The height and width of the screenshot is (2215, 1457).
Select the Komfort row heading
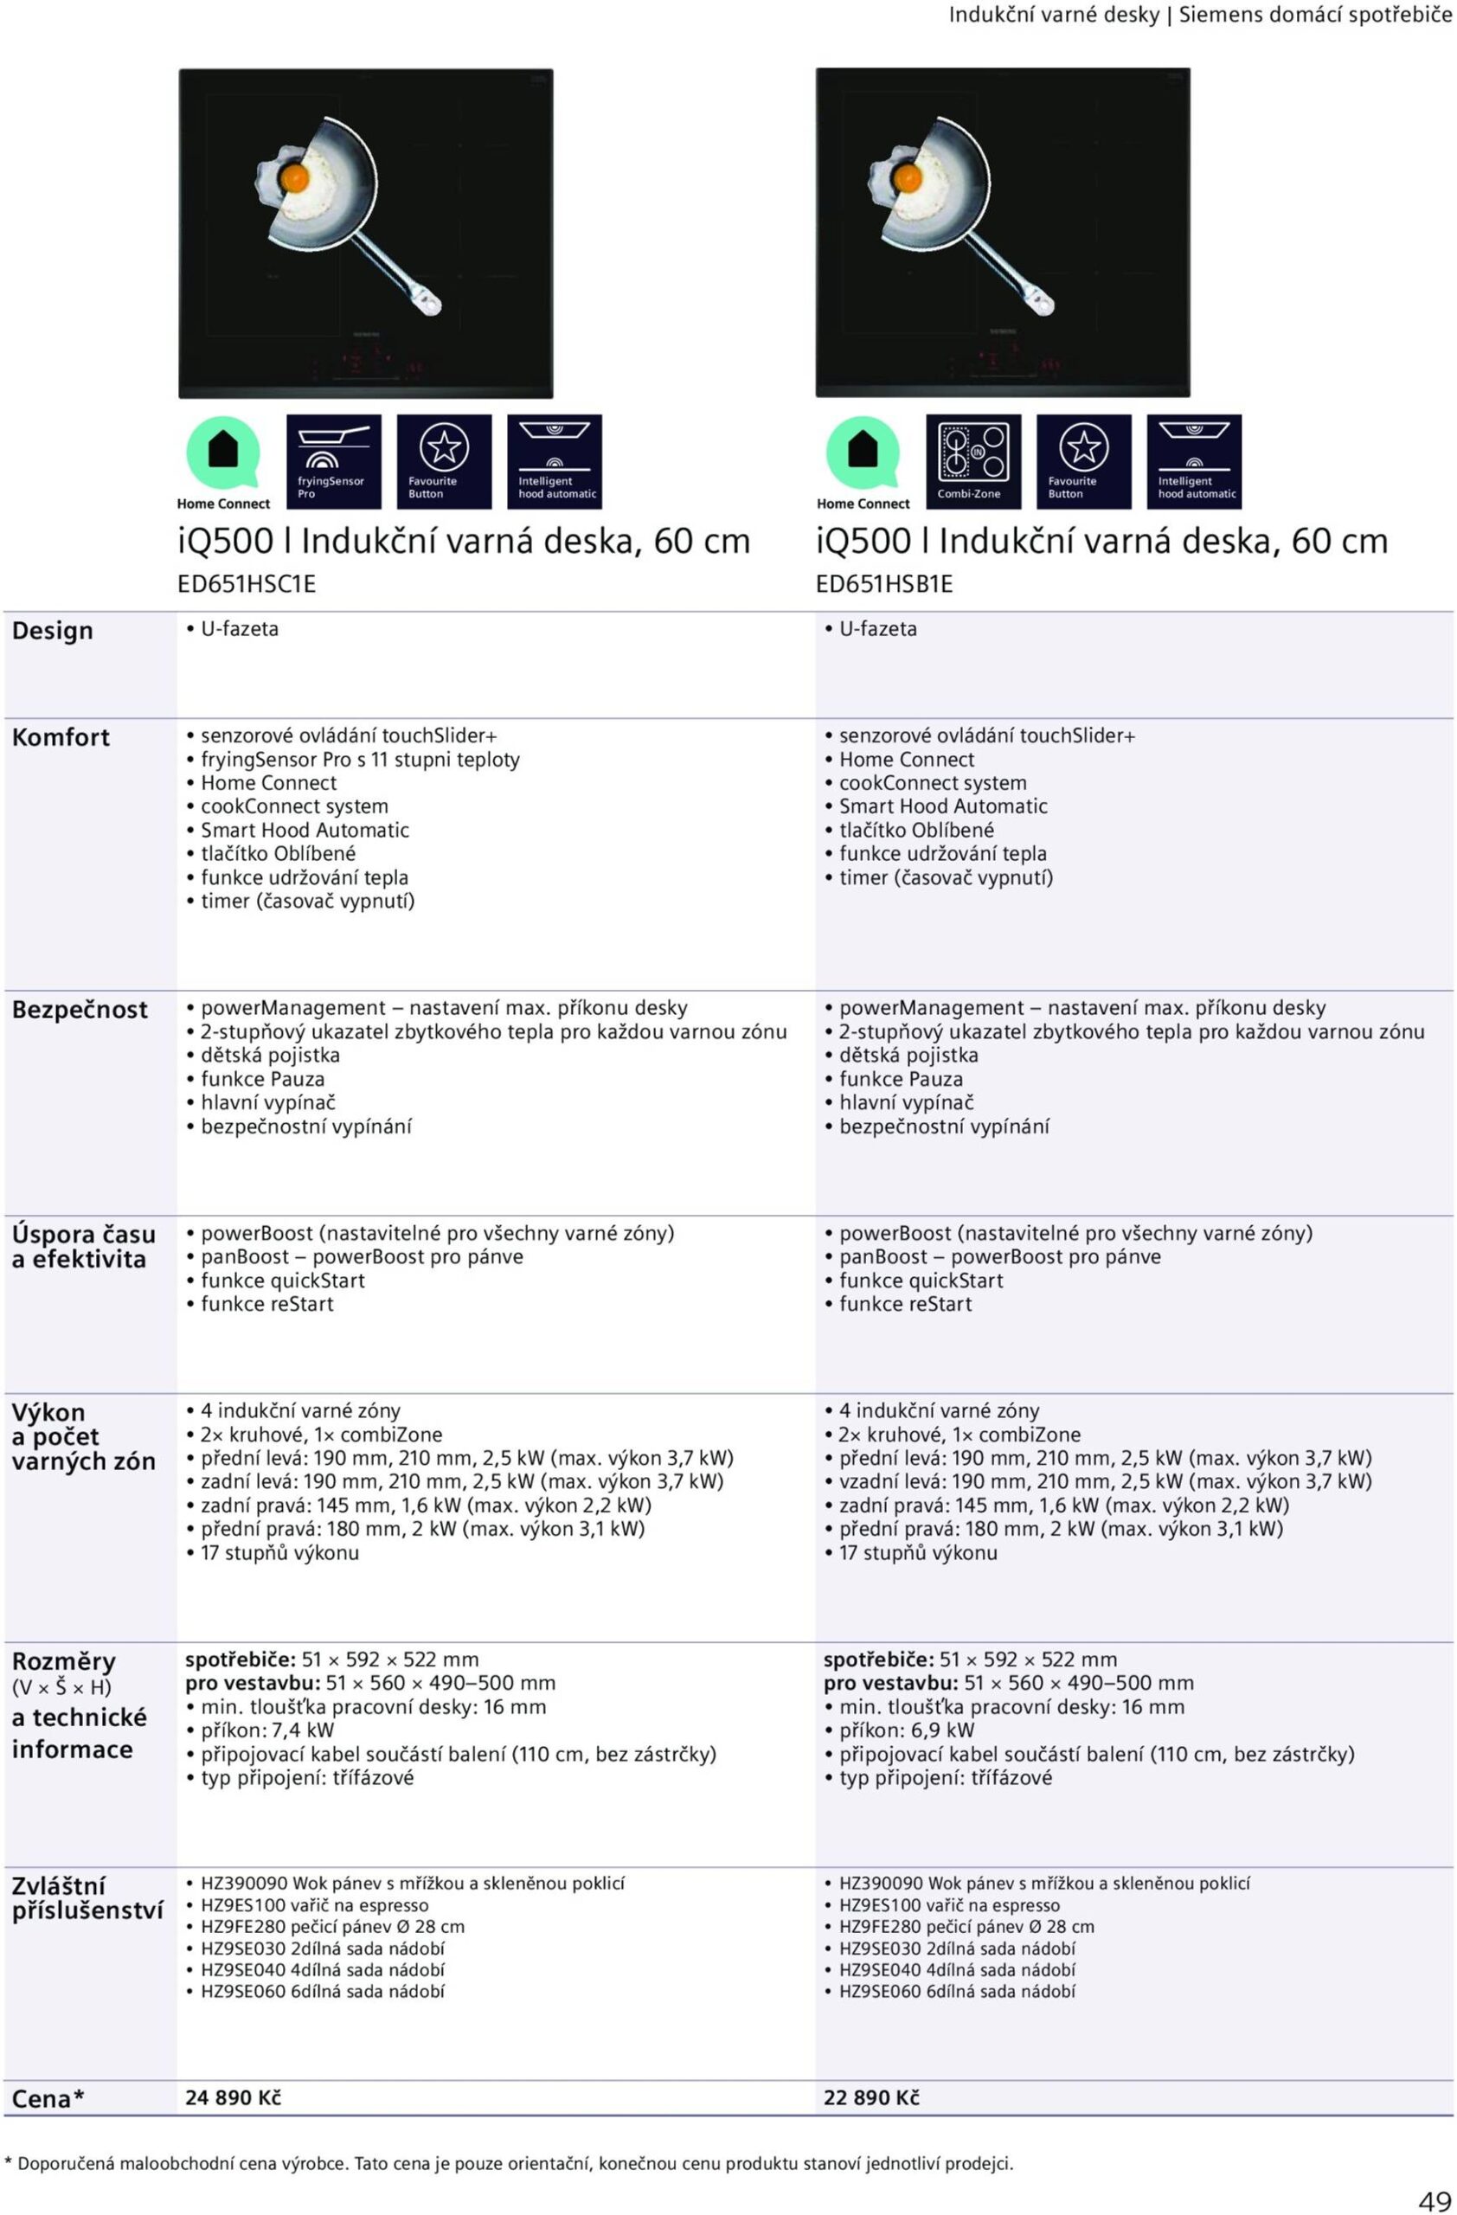[61, 737]
